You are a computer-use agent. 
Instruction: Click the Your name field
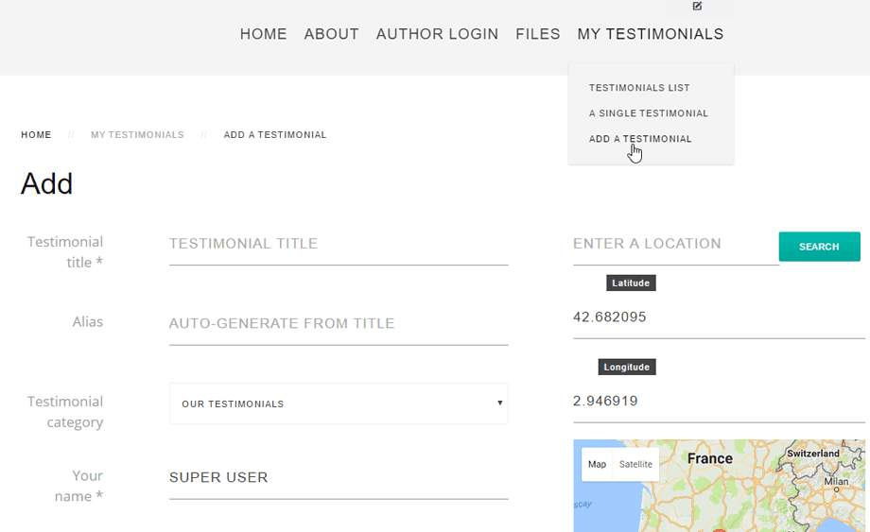coord(339,477)
